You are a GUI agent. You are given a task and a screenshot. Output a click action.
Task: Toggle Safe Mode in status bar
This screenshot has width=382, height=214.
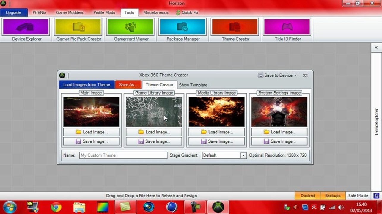(358, 196)
